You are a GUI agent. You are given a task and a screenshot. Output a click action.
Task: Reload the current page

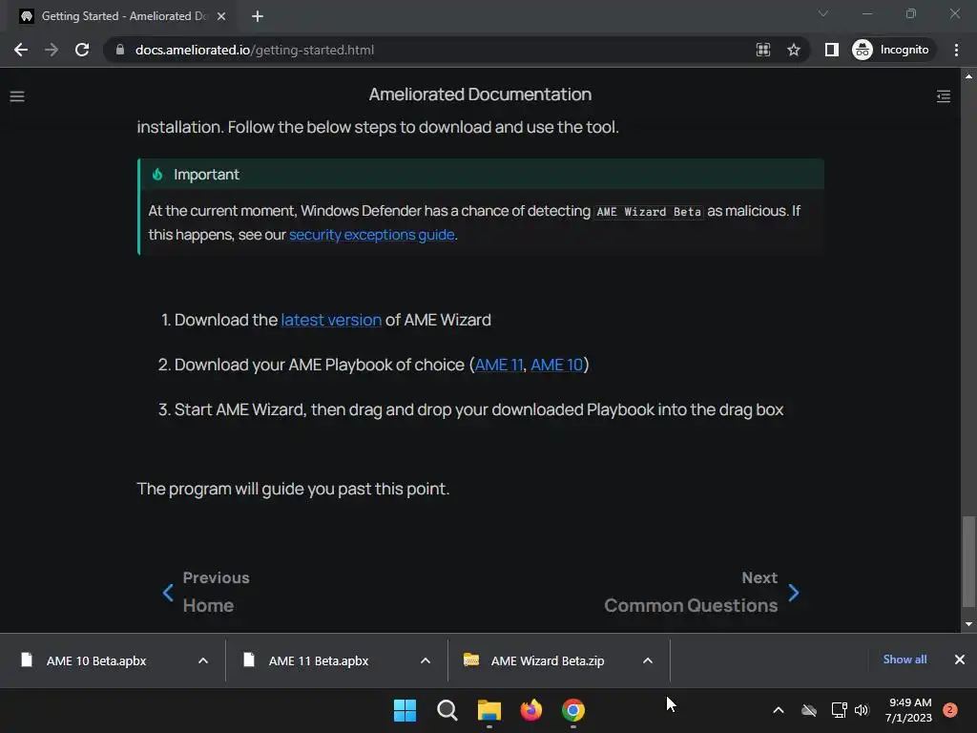(x=82, y=50)
